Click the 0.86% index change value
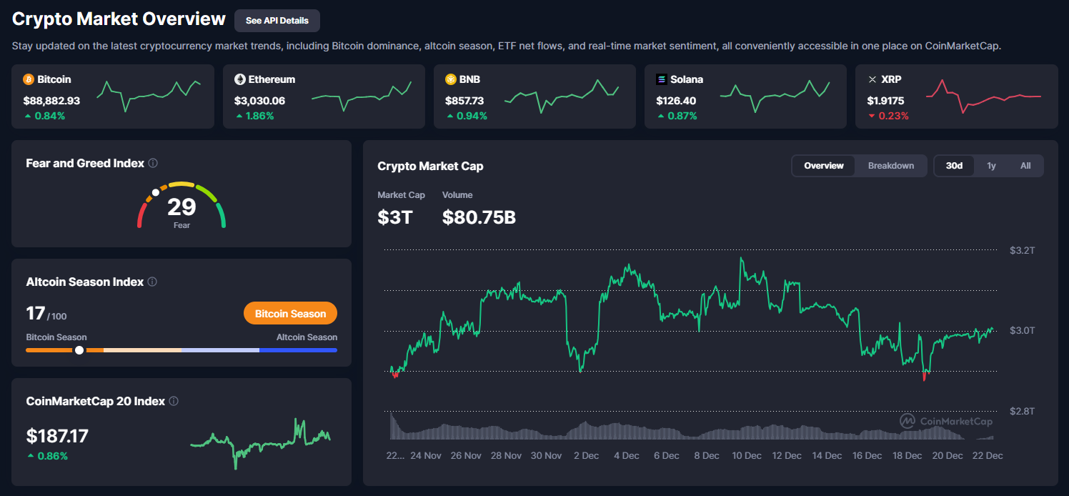Image resolution: width=1069 pixels, height=496 pixels. (53, 455)
